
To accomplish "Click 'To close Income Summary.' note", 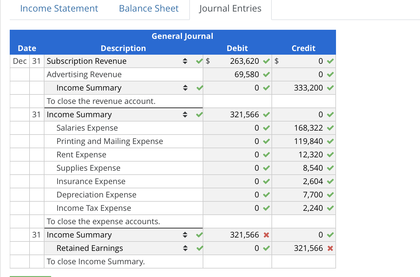I will [x=96, y=262].
